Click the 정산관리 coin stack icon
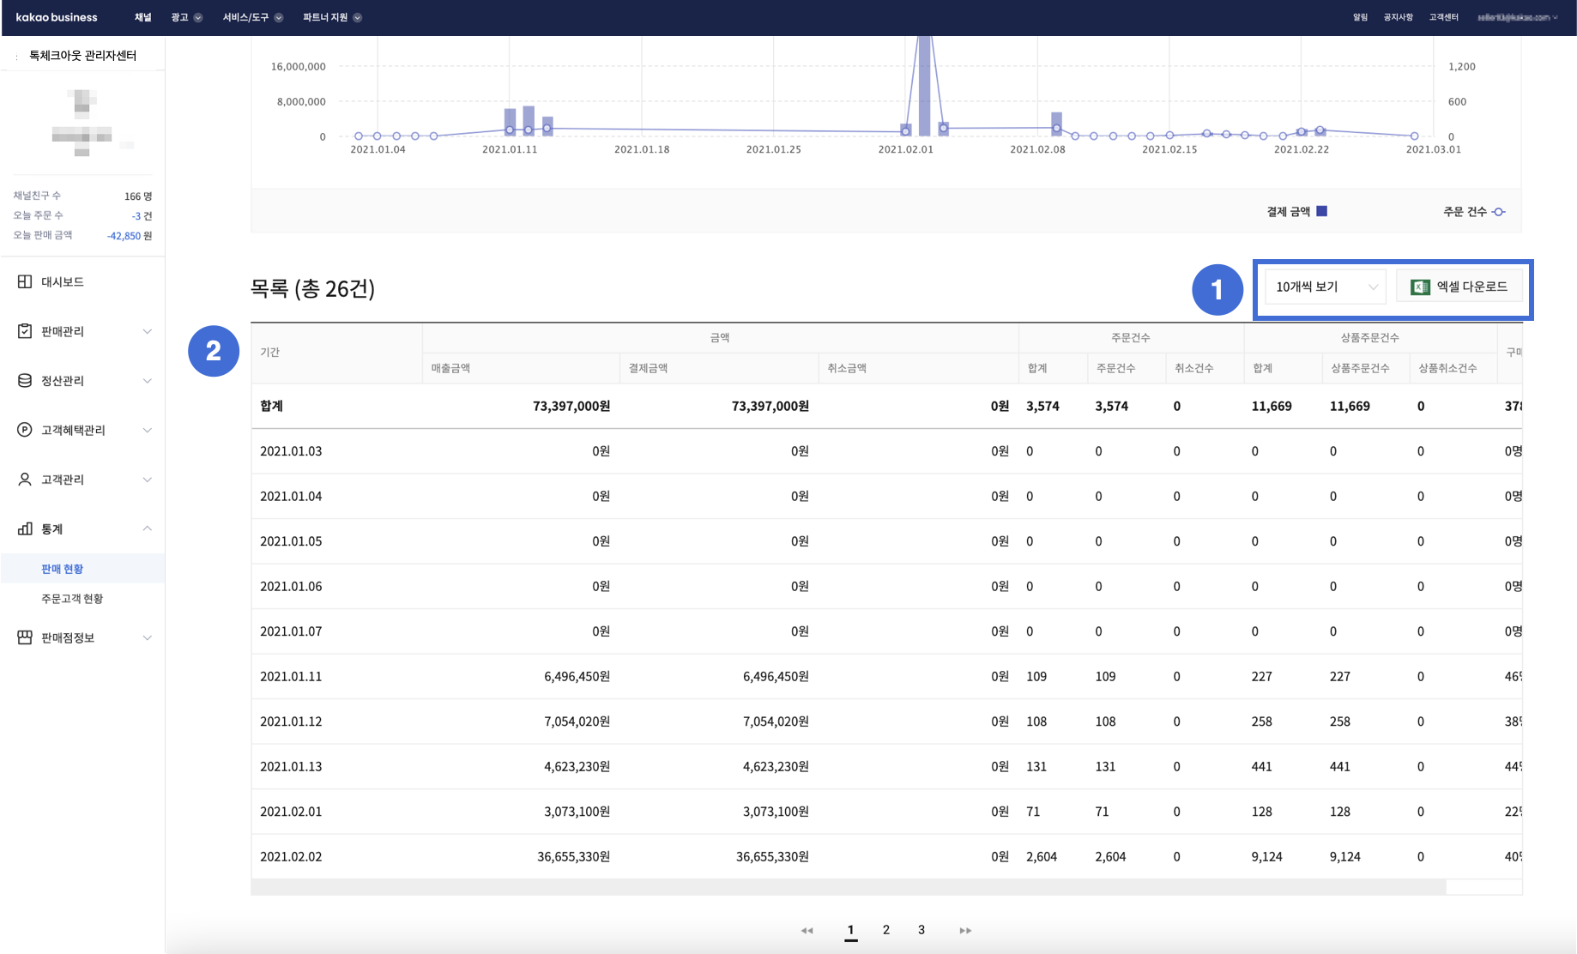 click(x=25, y=381)
